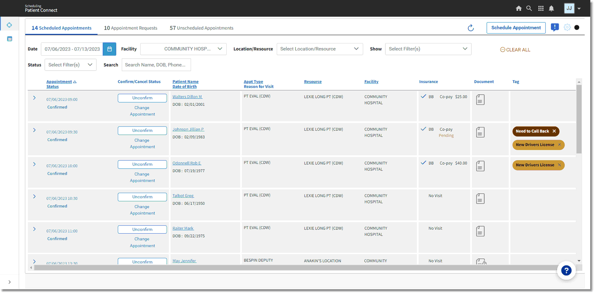This screenshot has height=293, width=594.
Task: Open patient Walters Dillon M link
Action: [187, 97]
